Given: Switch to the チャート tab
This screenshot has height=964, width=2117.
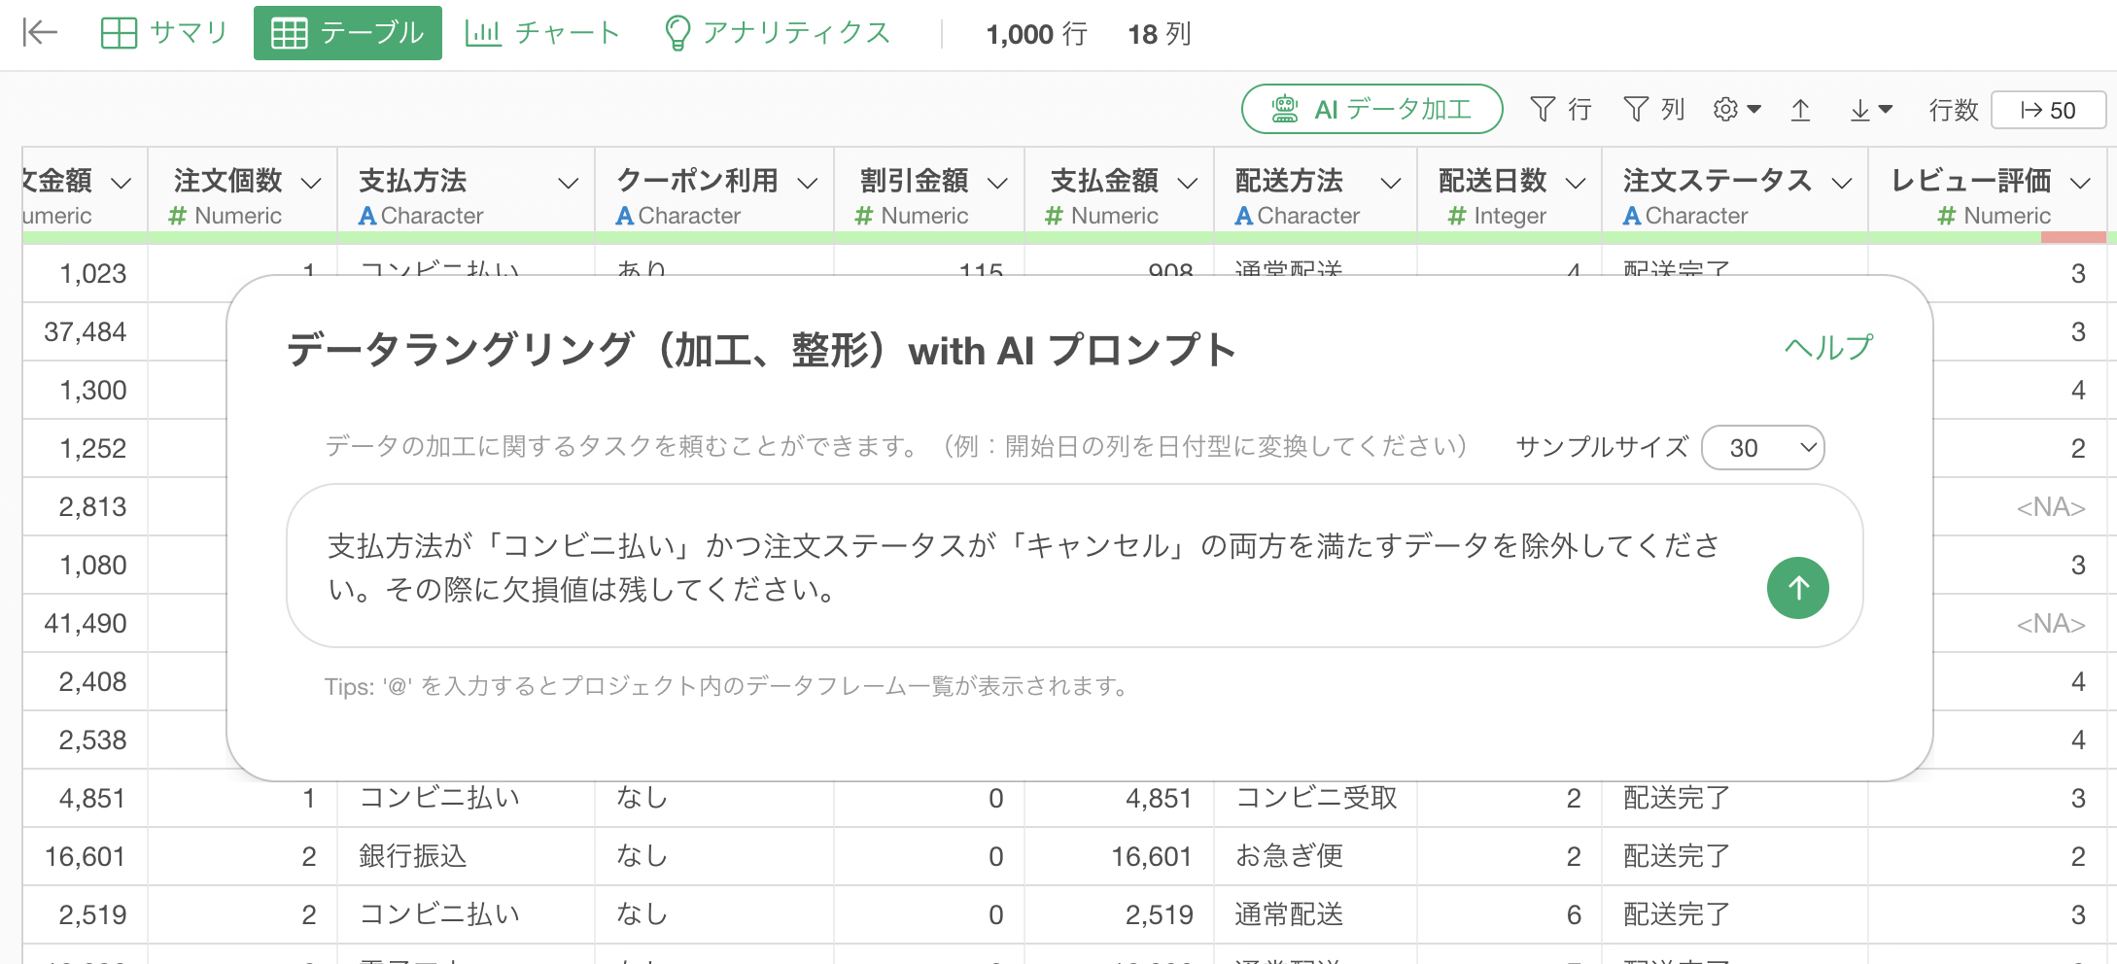Looking at the screenshot, I should pyautogui.click(x=542, y=33).
